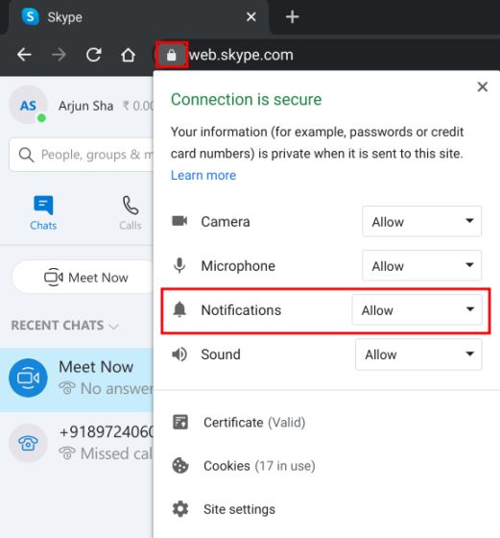This screenshot has height=538, width=500.
Task: Switch to the Chats tab
Action: pyautogui.click(x=43, y=212)
